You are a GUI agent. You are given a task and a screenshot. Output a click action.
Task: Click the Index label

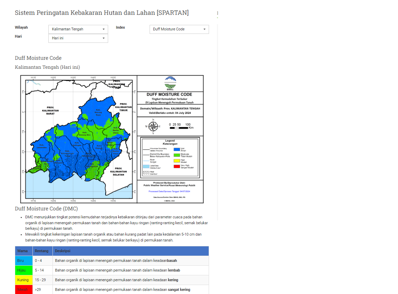[121, 27]
